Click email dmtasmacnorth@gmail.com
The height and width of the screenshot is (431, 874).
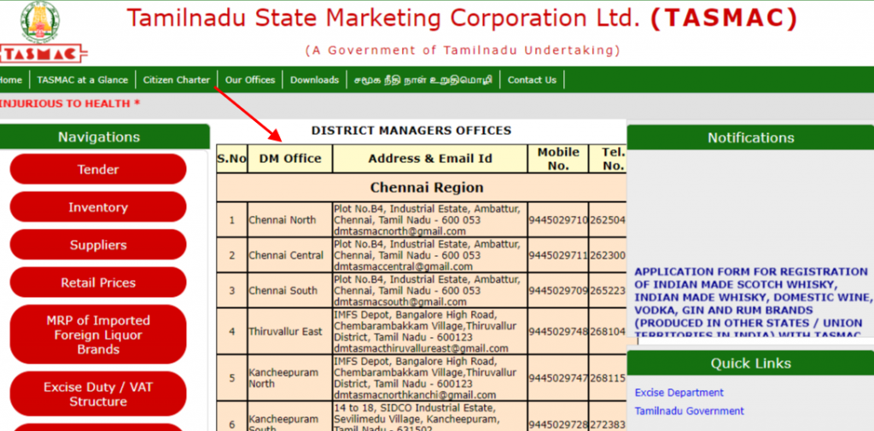click(x=399, y=230)
